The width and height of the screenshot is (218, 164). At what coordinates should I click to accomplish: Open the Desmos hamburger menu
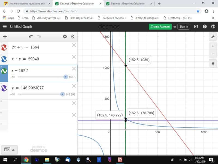[5, 27]
